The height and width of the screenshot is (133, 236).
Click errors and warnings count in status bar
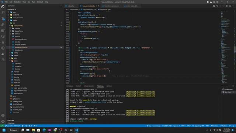(28, 126)
